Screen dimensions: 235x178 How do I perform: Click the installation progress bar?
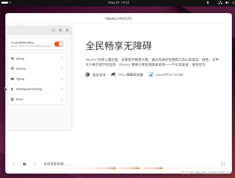point(135,168)
